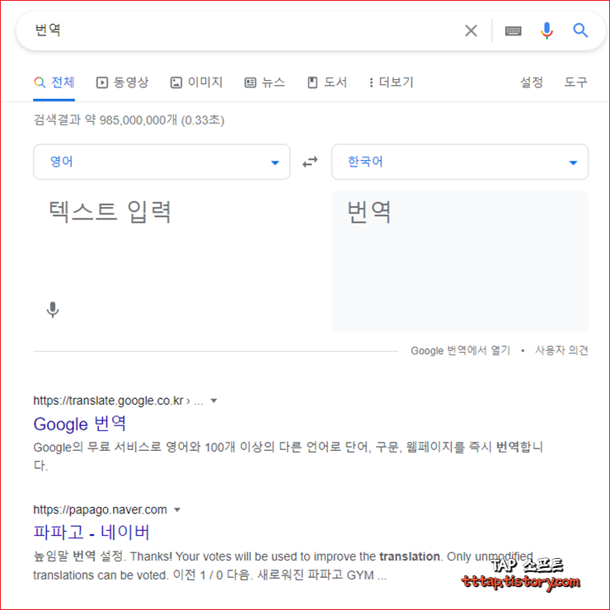Expand the translate.google.co.kr result options arrow
Viewport: 610px width, 610px height.
pos(213,401)
